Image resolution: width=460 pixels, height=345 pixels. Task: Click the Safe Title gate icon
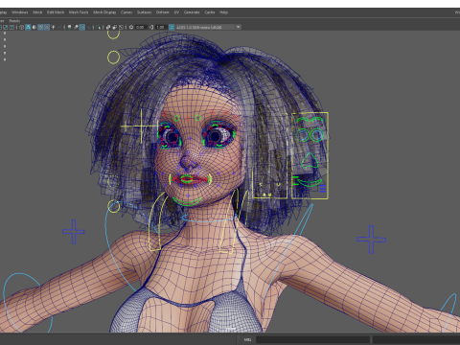pos(11,27)
